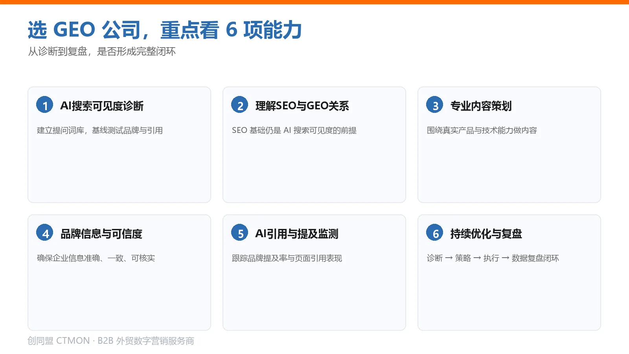Click the number 1 circle badge
Viewport: 629px width, 354px height.
point(44,105)
